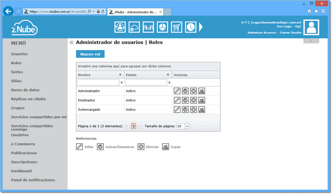Open the browser address search dropdown arrow
332x194 pixels.
coord(94,11)
